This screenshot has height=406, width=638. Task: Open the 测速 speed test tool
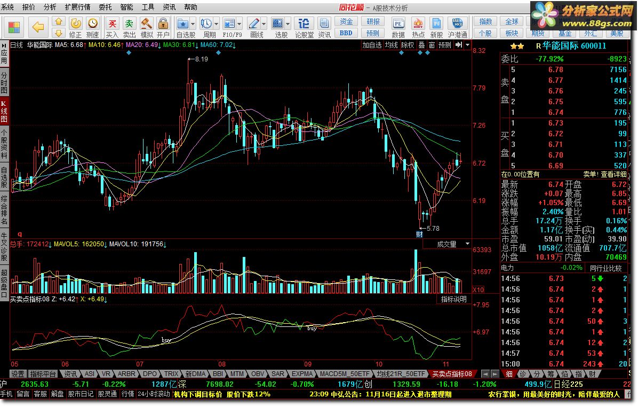(x=93, y=28)
